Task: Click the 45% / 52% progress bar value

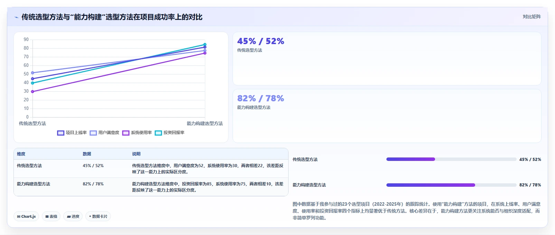Action: click(x=530, y=160)
